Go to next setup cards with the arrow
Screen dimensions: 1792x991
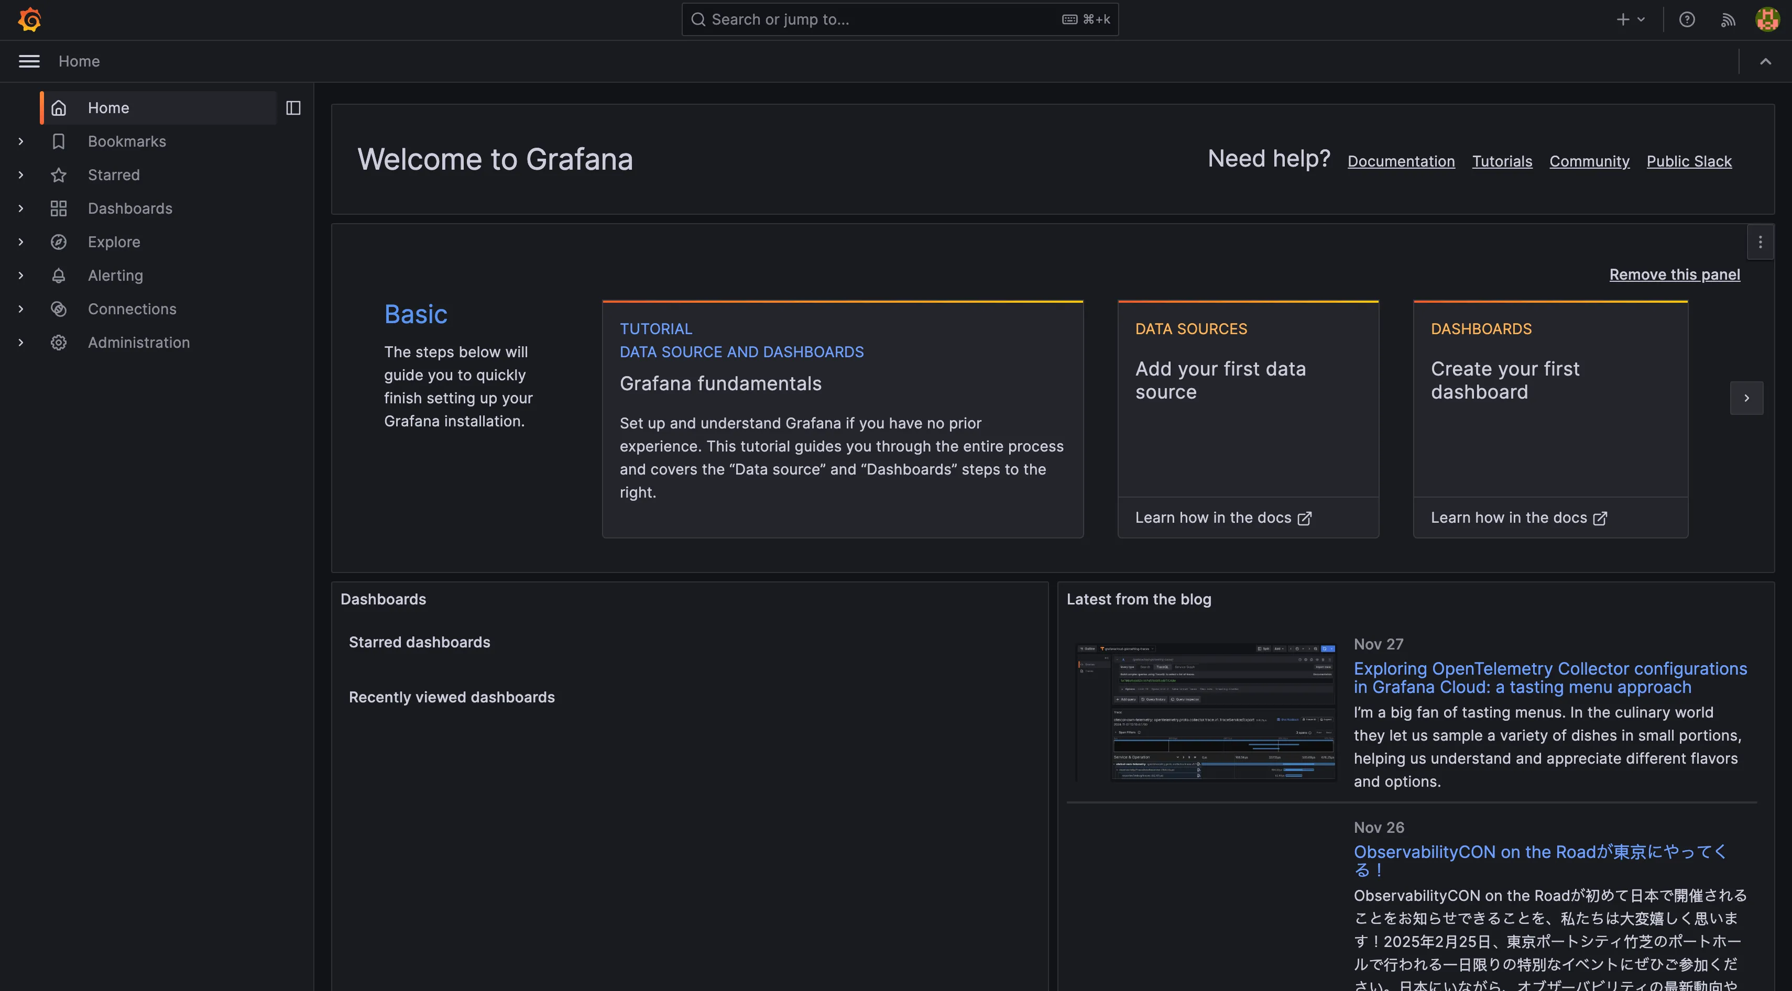(1746, 398)
